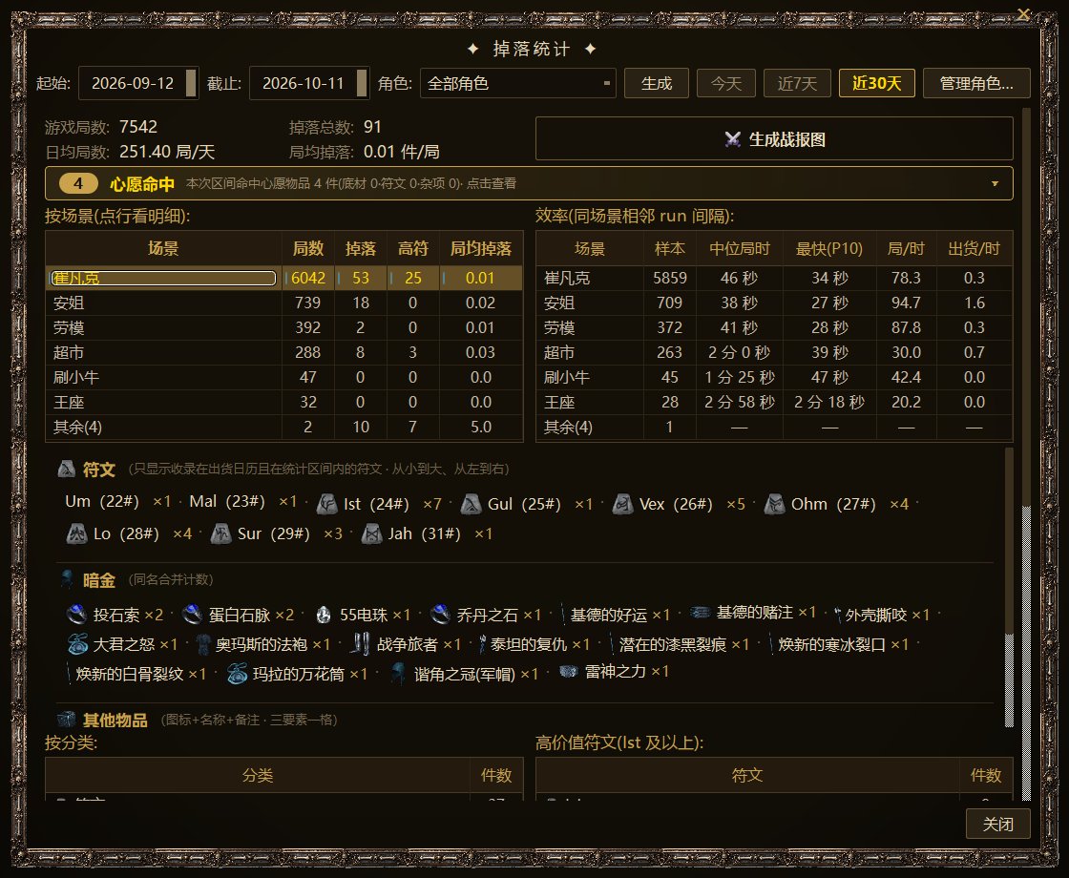Click the Ohm (27#) rune icon
The width and height of the screenshot is (1069, 878).
coord(774,505)
